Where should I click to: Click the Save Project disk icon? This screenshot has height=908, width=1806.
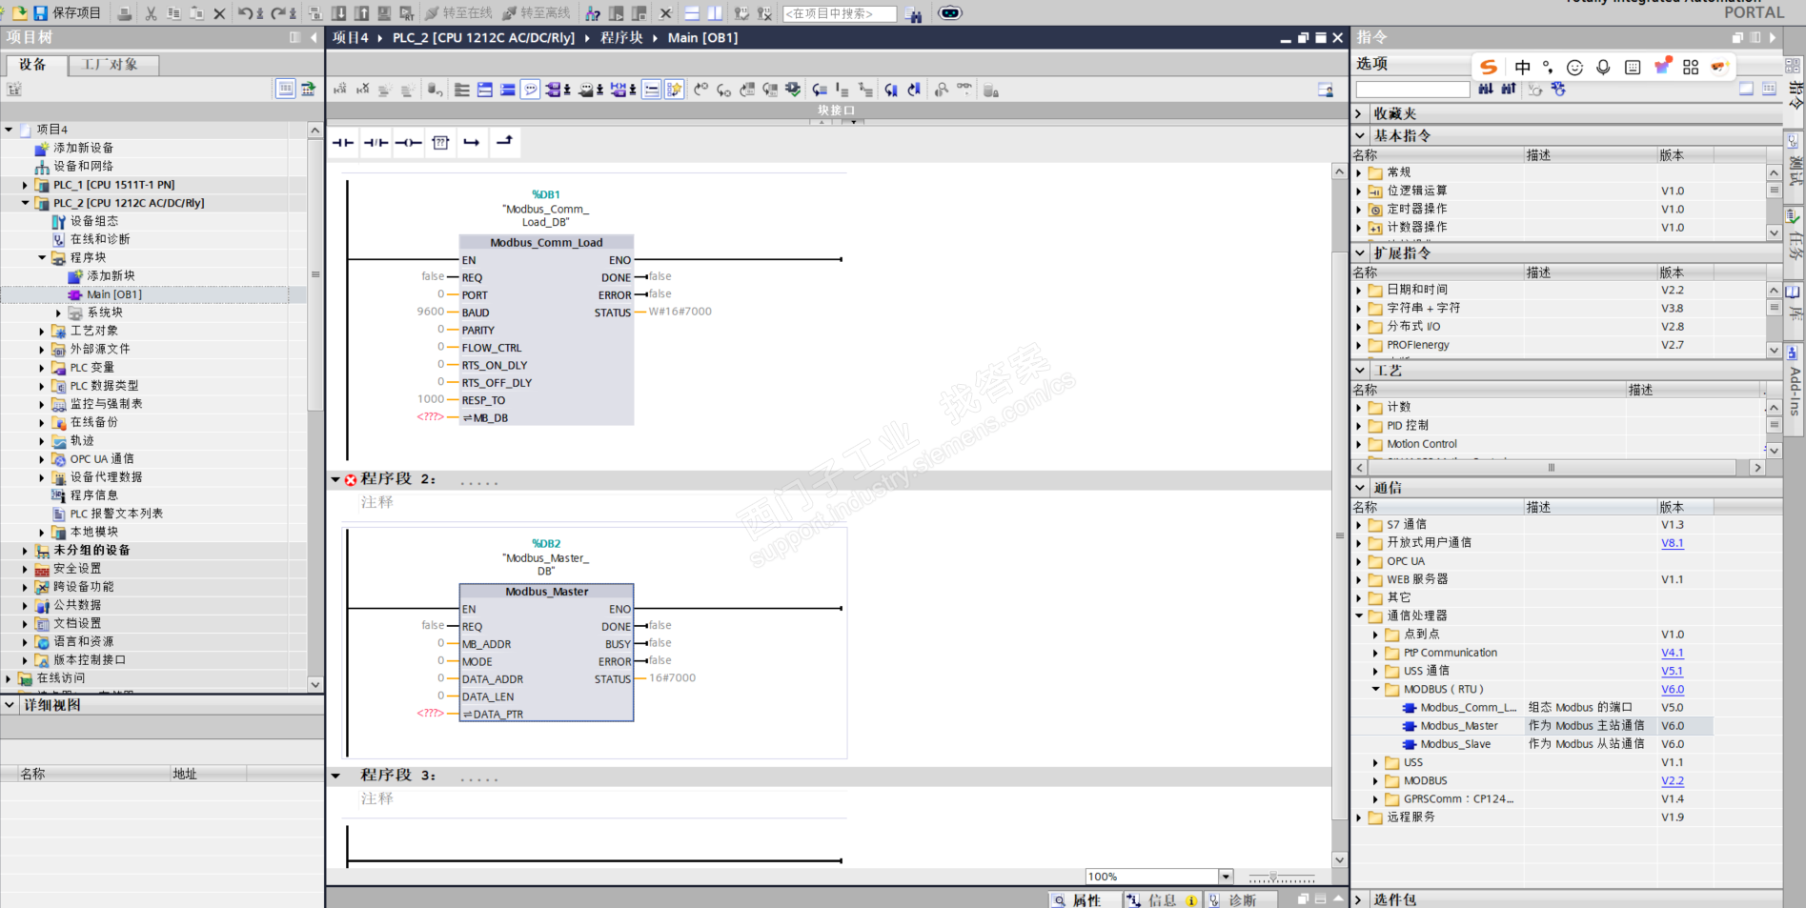click(x=41, y=13)
